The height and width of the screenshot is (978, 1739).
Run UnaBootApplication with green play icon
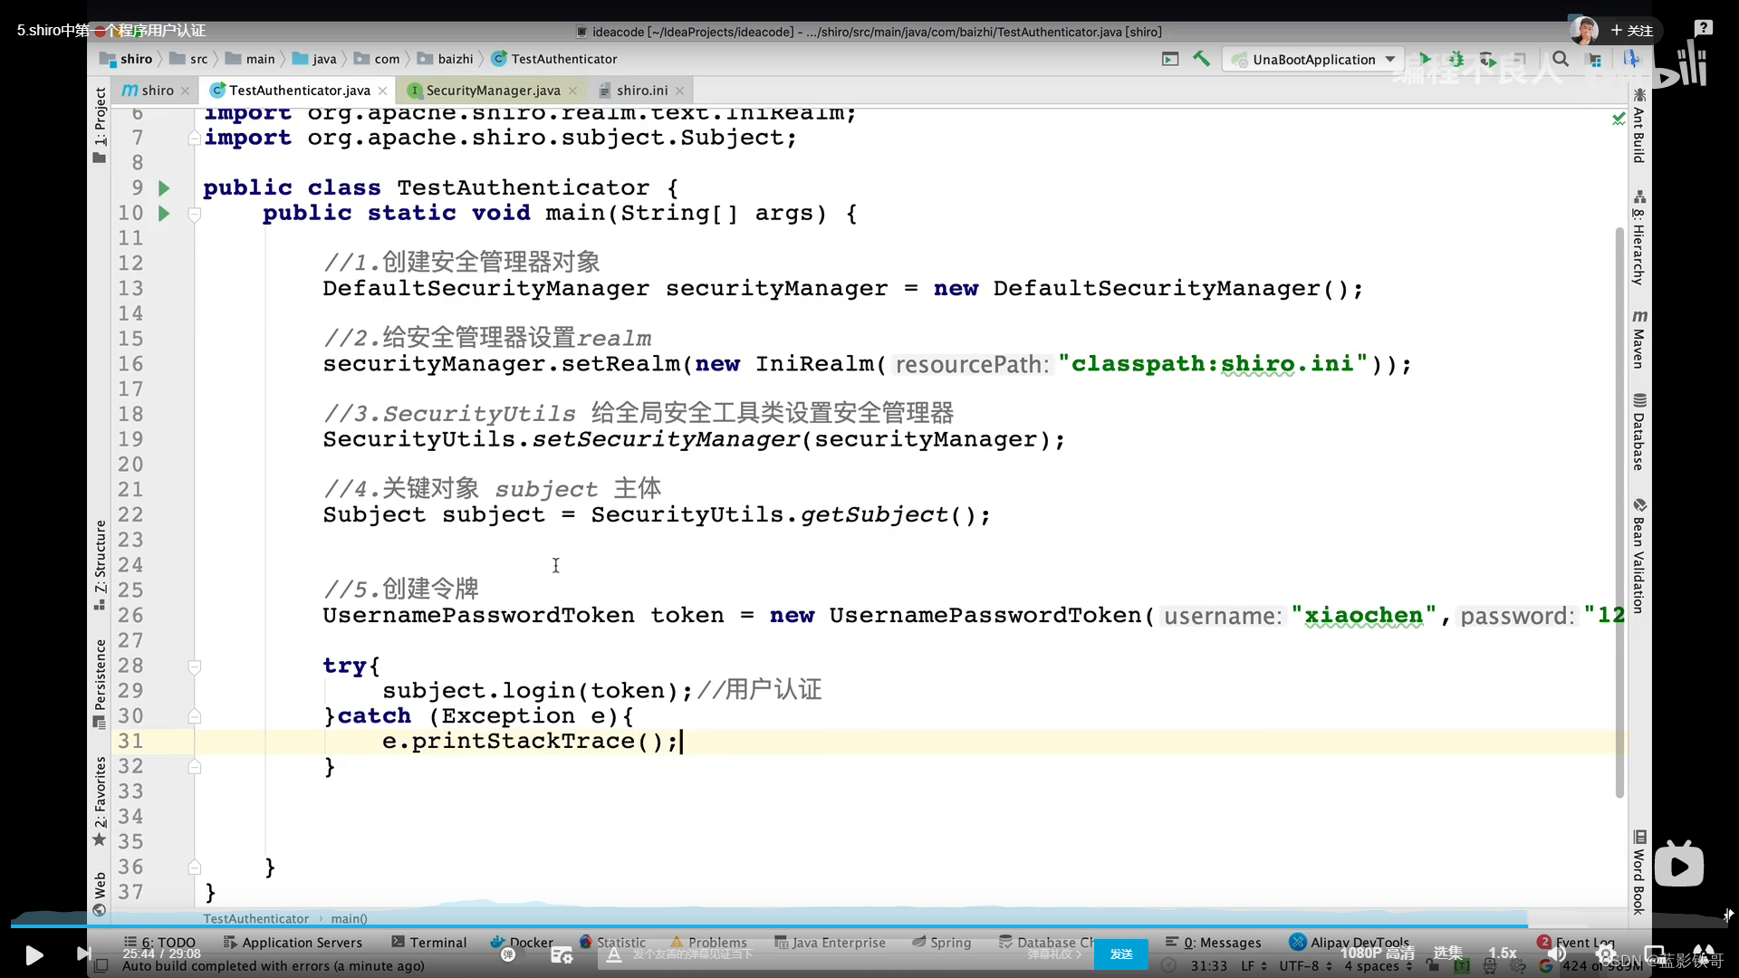tap(1425, 59)
